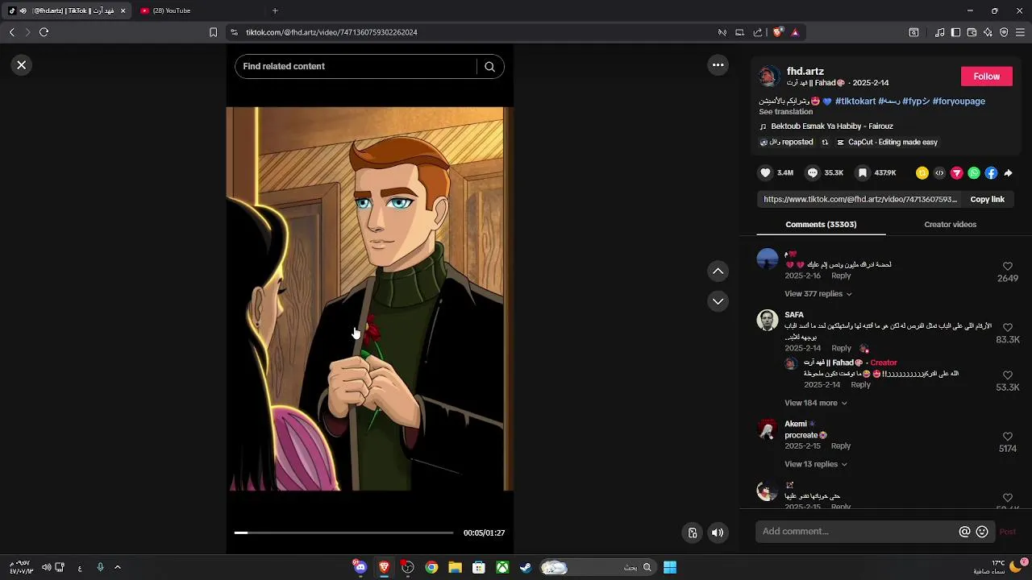Reply to Akemi's procreate comment

click(840, 446)
